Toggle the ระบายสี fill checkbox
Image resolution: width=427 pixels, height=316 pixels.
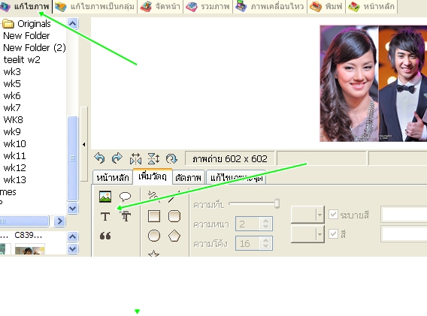pos(333,215)
